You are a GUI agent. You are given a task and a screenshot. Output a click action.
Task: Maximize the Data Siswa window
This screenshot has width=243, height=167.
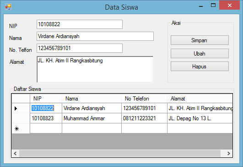tap(213, 6)
